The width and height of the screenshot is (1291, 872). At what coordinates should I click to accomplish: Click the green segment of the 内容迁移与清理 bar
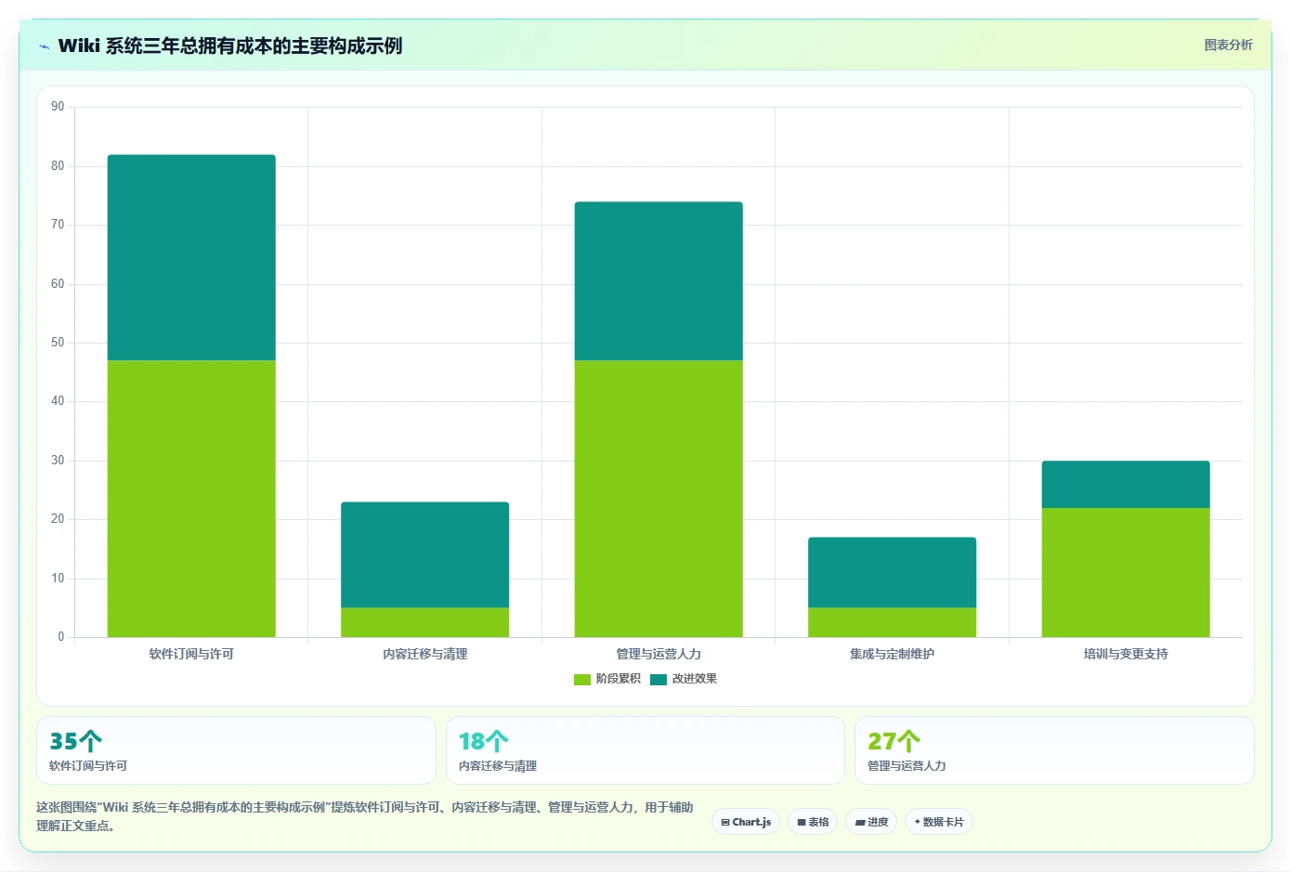click(x=424, y=622)
